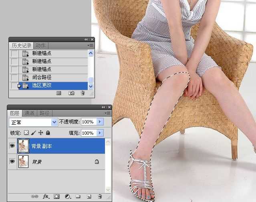This screenshot has width=256, height=202.
Task: Set history brush source for second 新建锚点 row
Action: coord(14,61)
